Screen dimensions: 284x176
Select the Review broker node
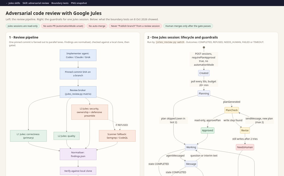tap(78, 92)
